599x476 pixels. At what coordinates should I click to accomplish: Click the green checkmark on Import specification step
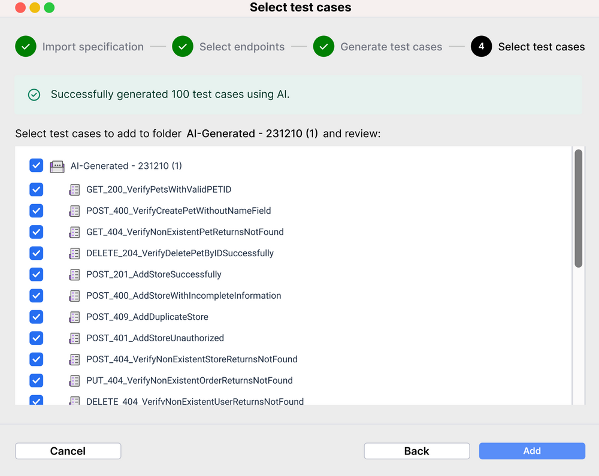point(25,46)
